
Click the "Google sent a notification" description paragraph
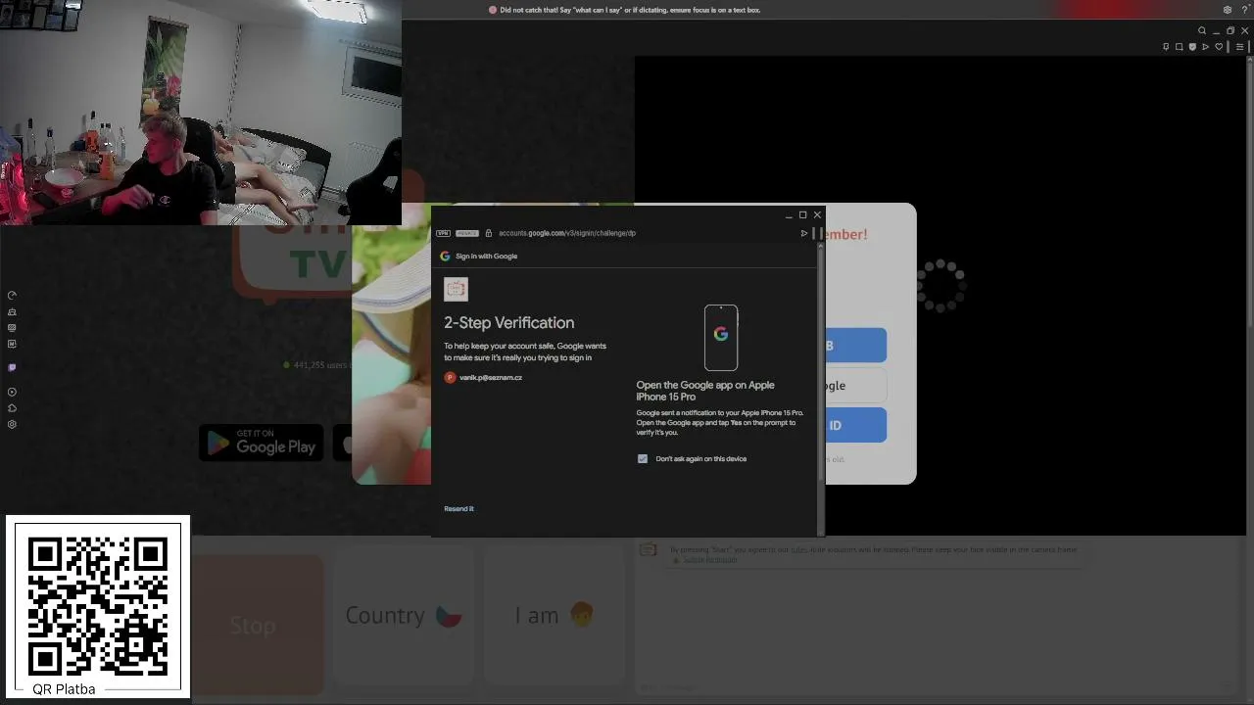[720, 423]
